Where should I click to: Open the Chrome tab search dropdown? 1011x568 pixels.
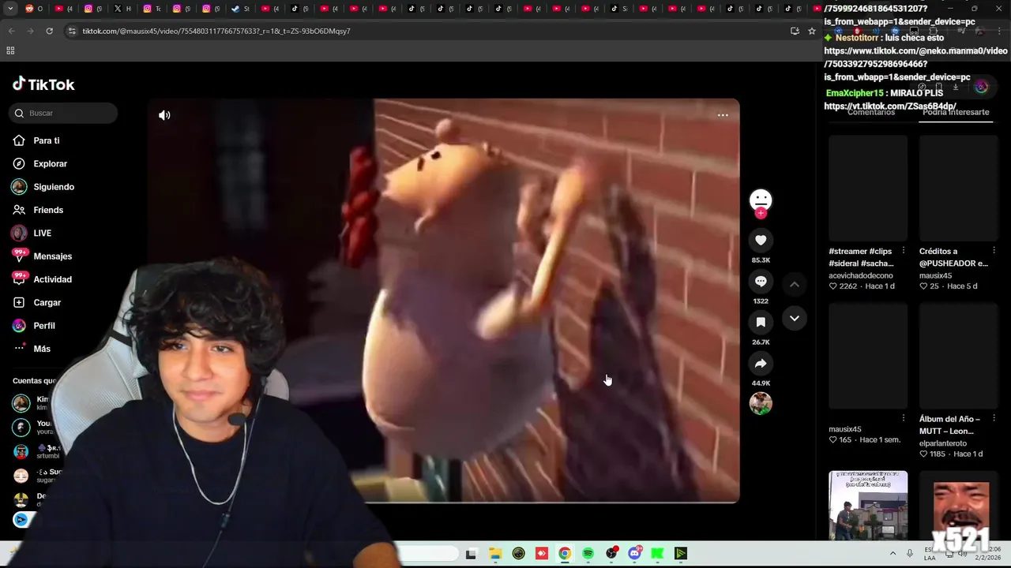[x=10, y=9]
